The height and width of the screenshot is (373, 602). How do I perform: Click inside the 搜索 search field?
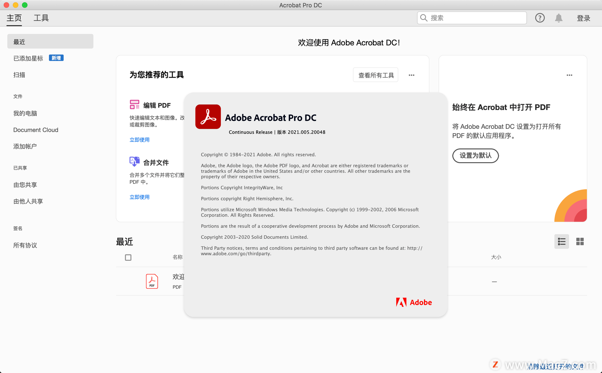point(470,18)
